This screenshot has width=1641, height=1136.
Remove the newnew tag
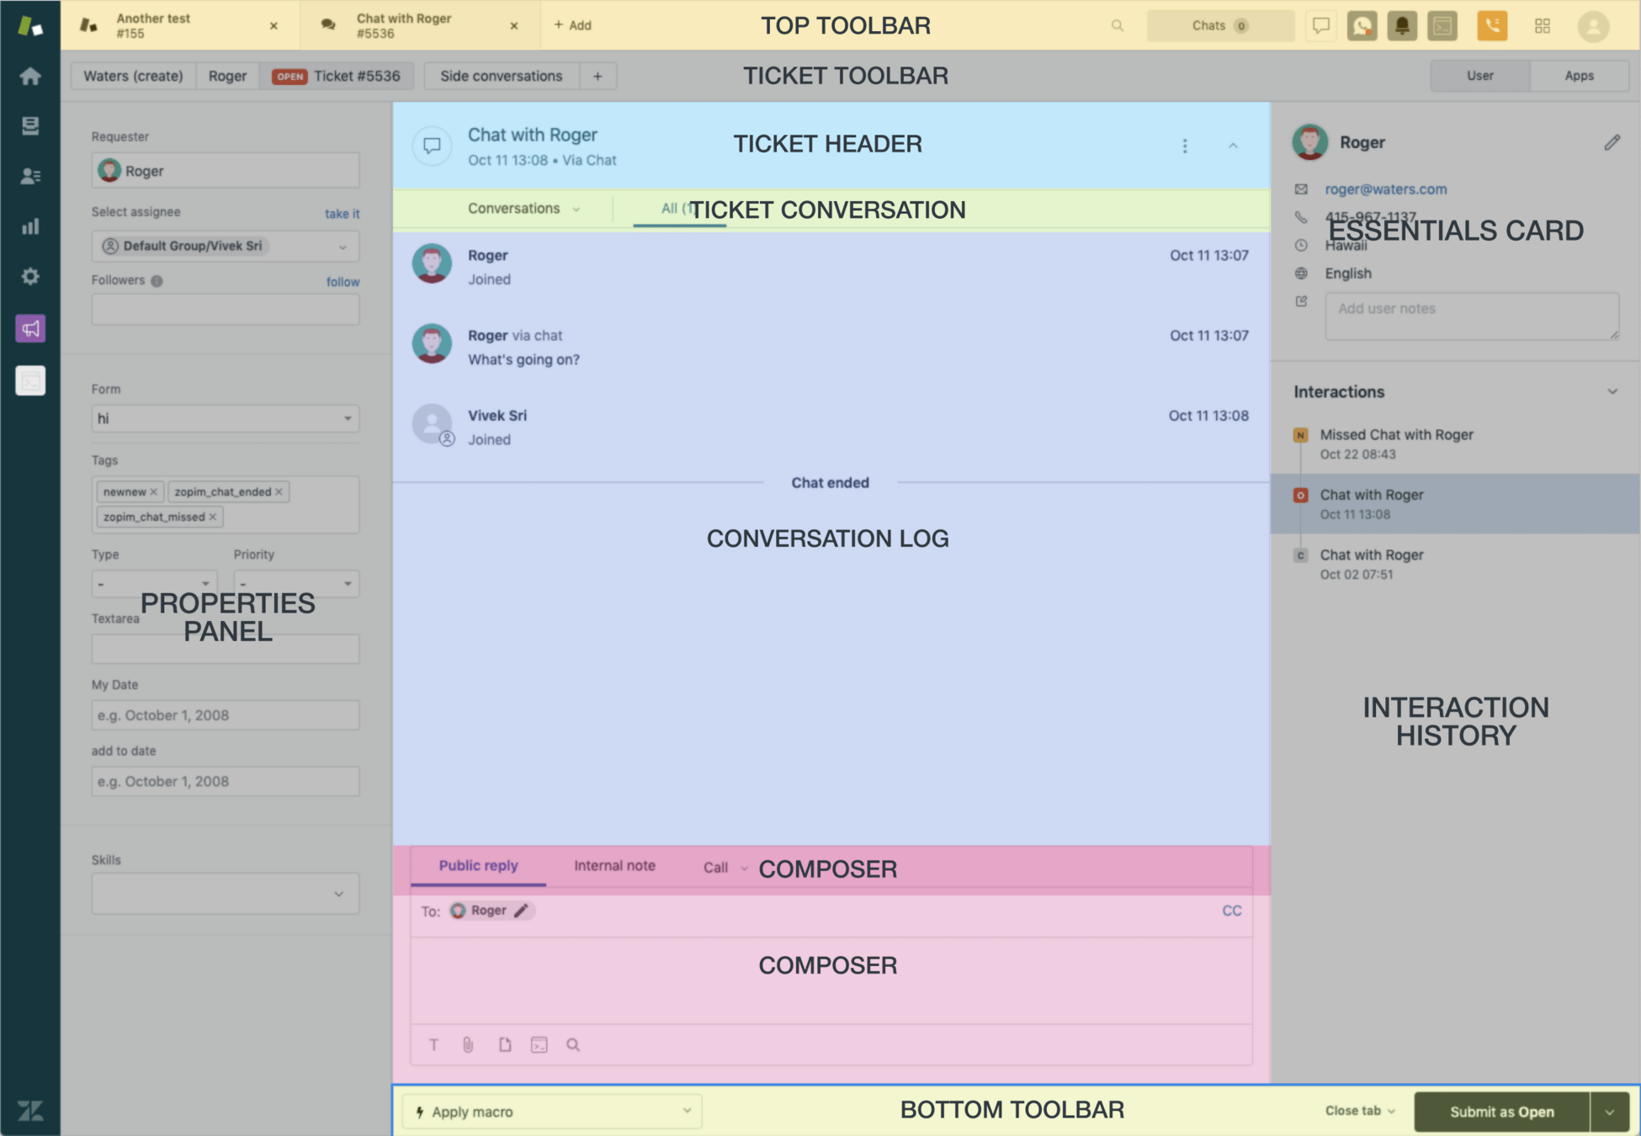tap(154, 492)
